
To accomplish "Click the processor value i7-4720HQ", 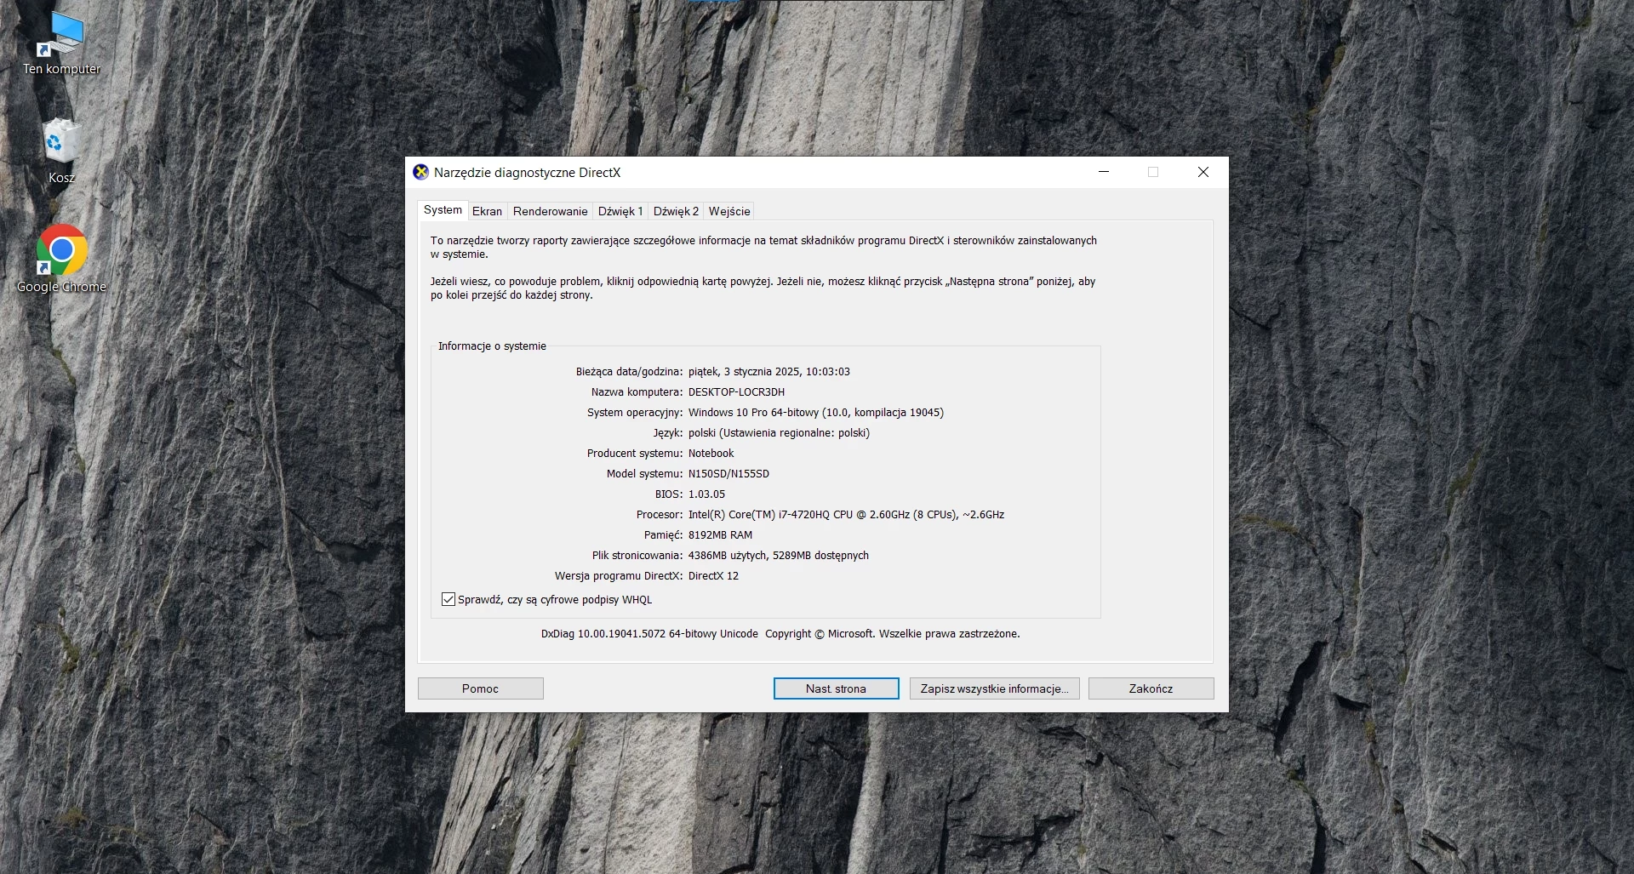I will (x=846, y=515).
